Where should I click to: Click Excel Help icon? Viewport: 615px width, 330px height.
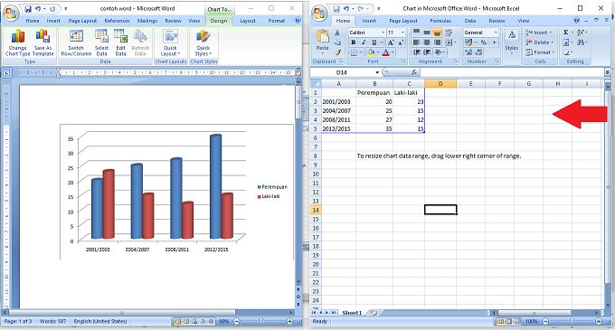click(577, 21)
